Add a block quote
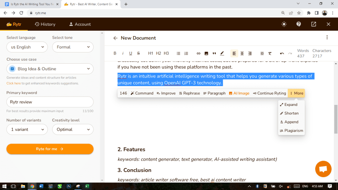This screenshot has height=190, width=338. [x=214, y=53]
